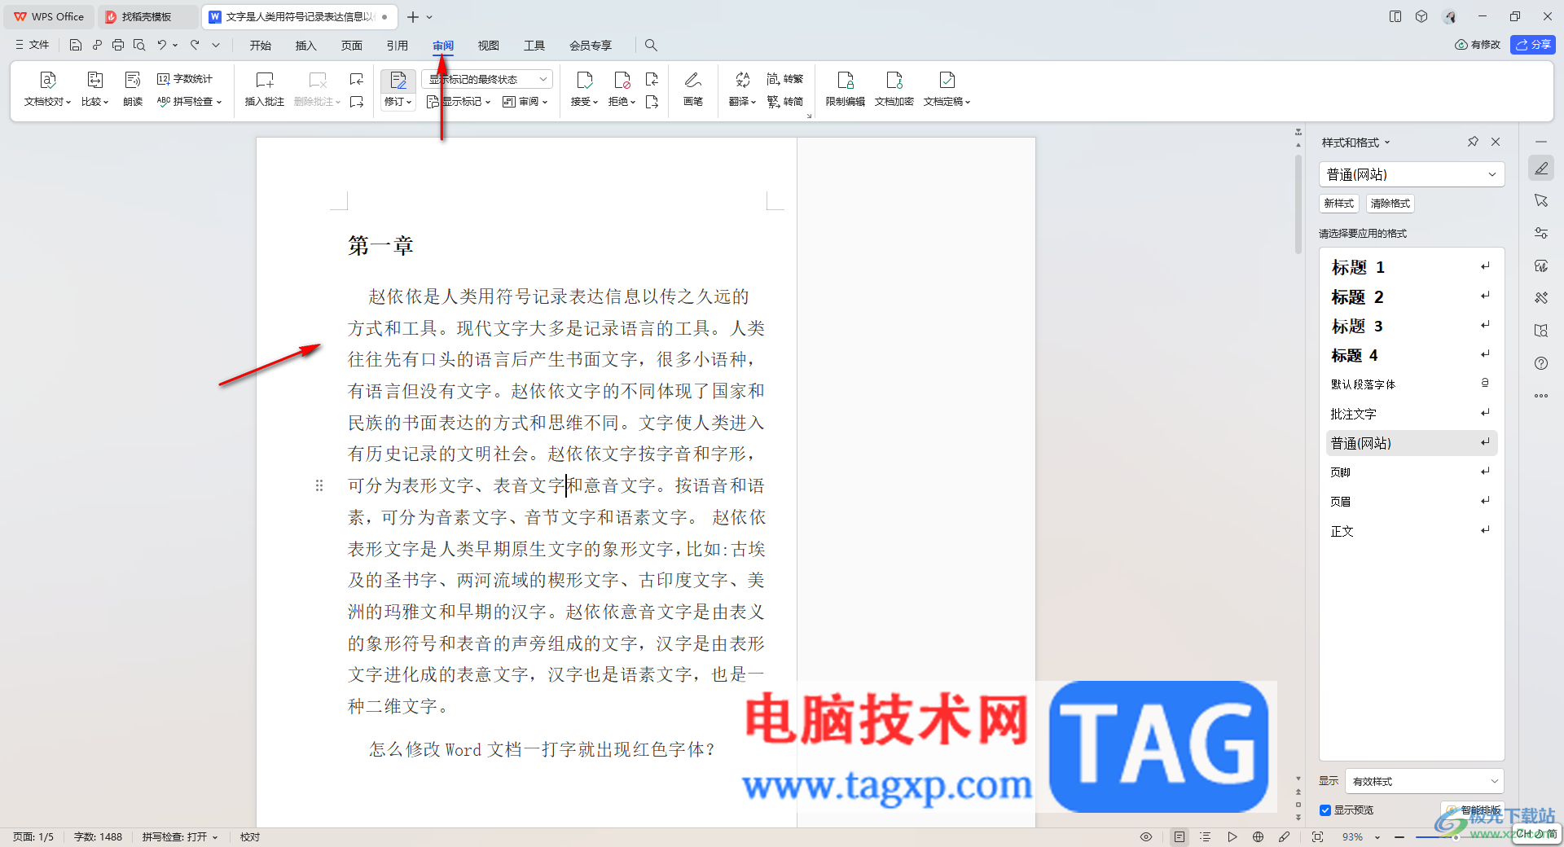Image resolution: width=1564 pixels, height=847 pixels.
Task: Open 文档加密 document encryption
Action: 894,89
